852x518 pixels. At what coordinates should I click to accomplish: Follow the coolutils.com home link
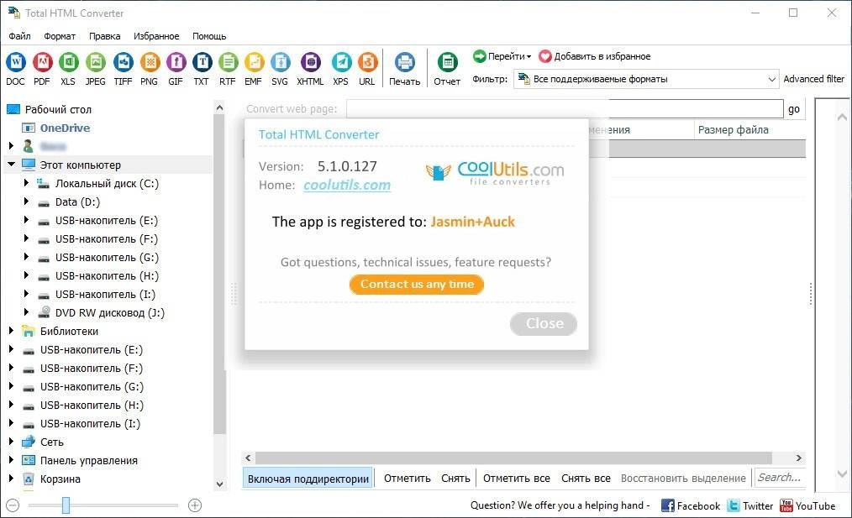click(347, 186)
